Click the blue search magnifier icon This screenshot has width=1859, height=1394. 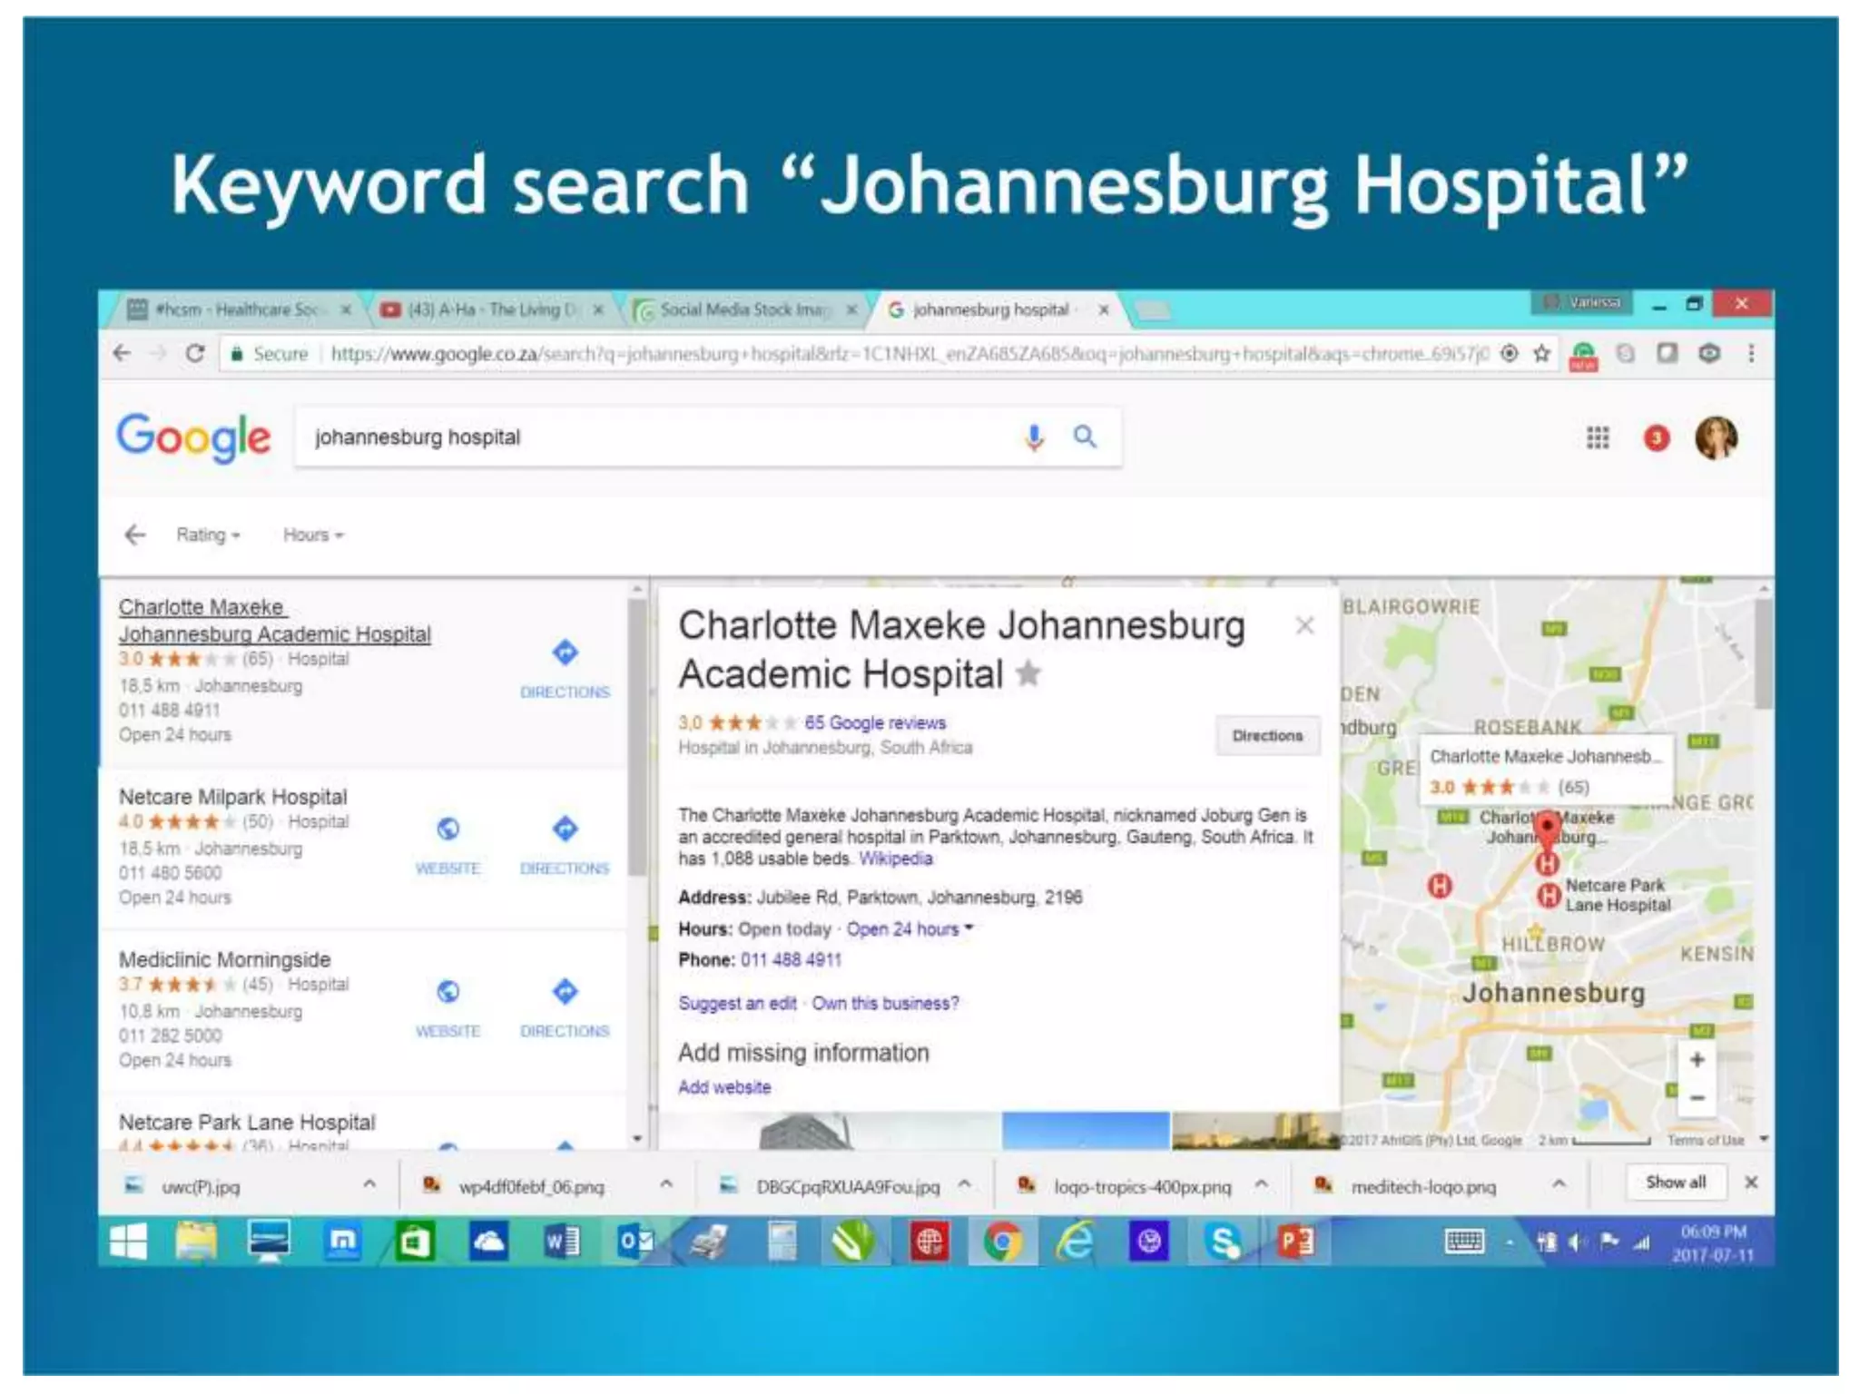click(1085, 437)
